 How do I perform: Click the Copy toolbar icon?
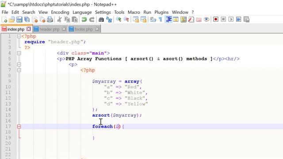(67, 19)
